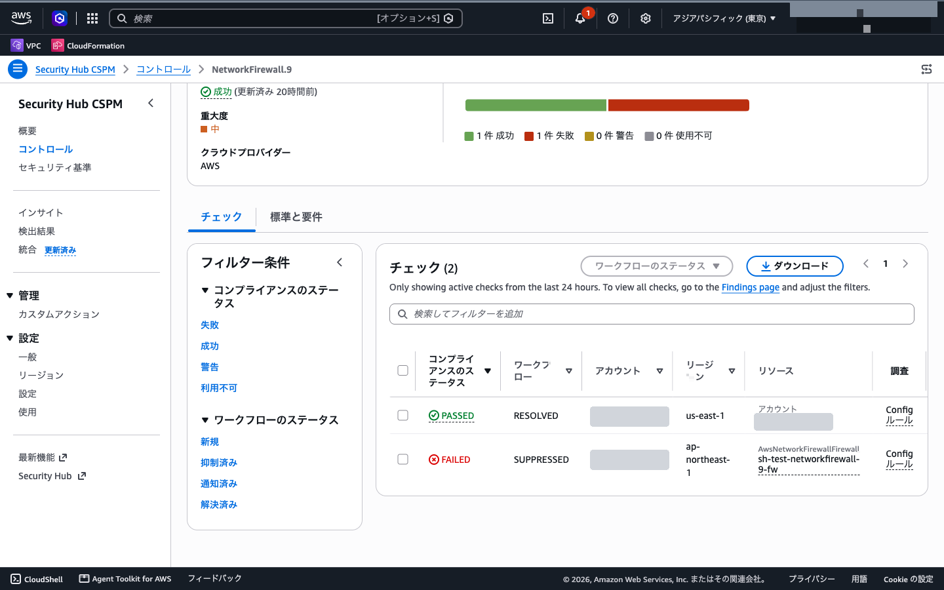Open the CloudFormation shortcut icon
The image size is (944, 590).
click(x=58, y=45)
